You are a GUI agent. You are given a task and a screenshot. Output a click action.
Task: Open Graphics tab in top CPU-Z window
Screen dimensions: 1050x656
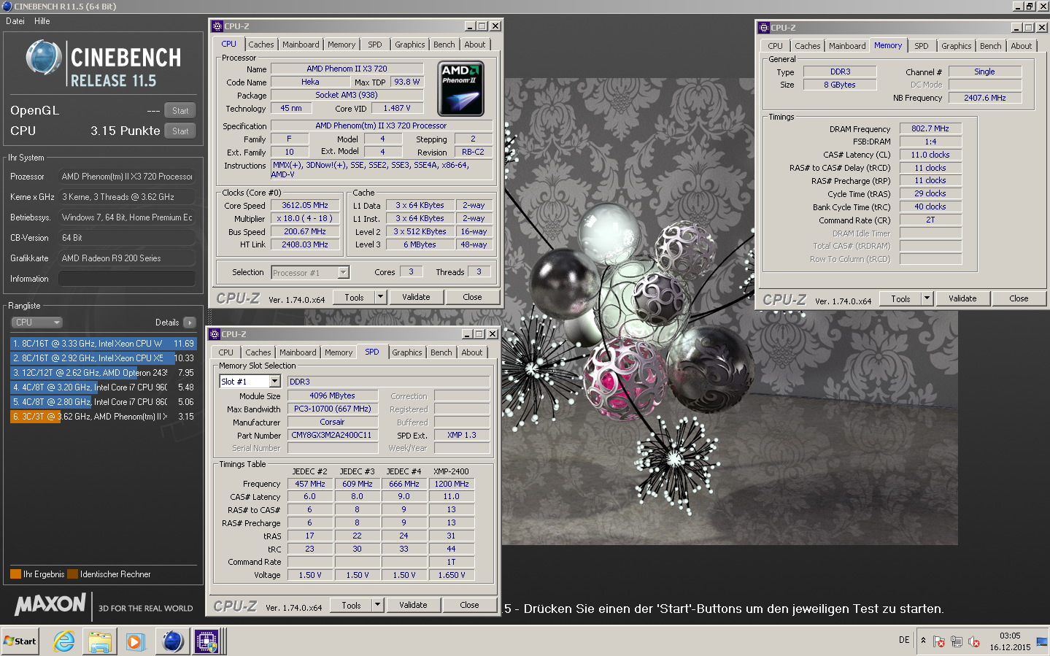pos(409,45)
